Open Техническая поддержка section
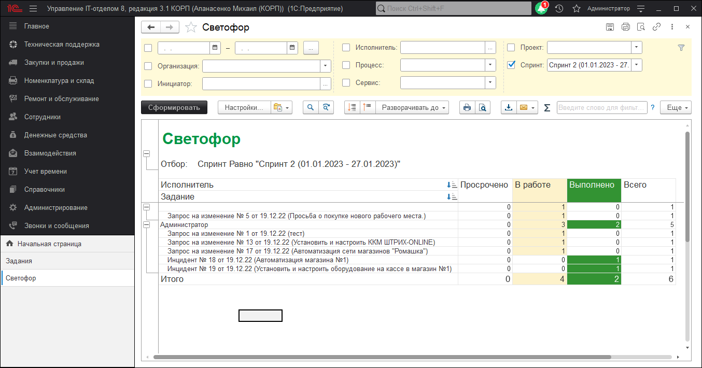 pos(61,45)
